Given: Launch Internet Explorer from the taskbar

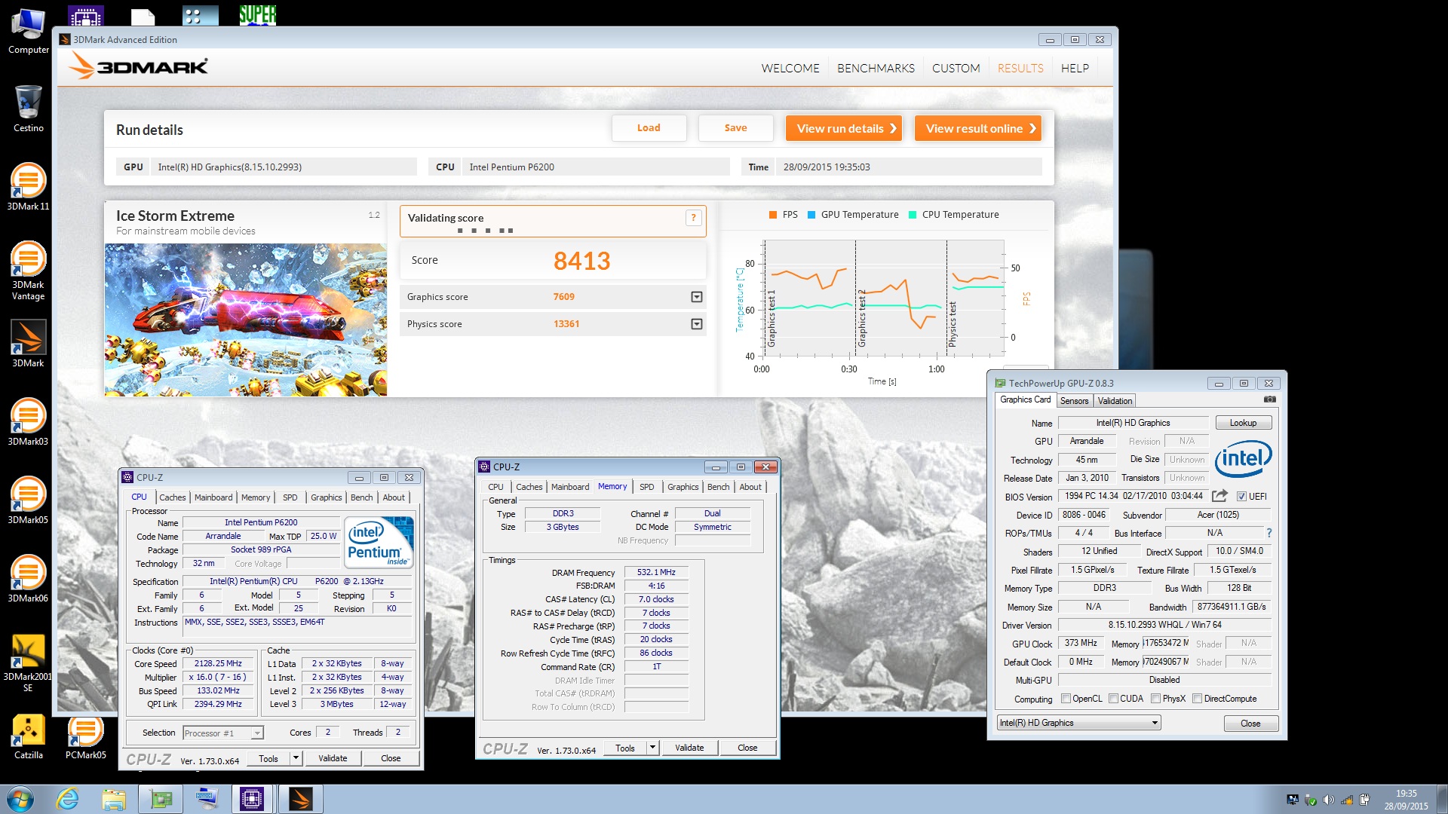Looking at the screenshot, I should pos(68,799).
